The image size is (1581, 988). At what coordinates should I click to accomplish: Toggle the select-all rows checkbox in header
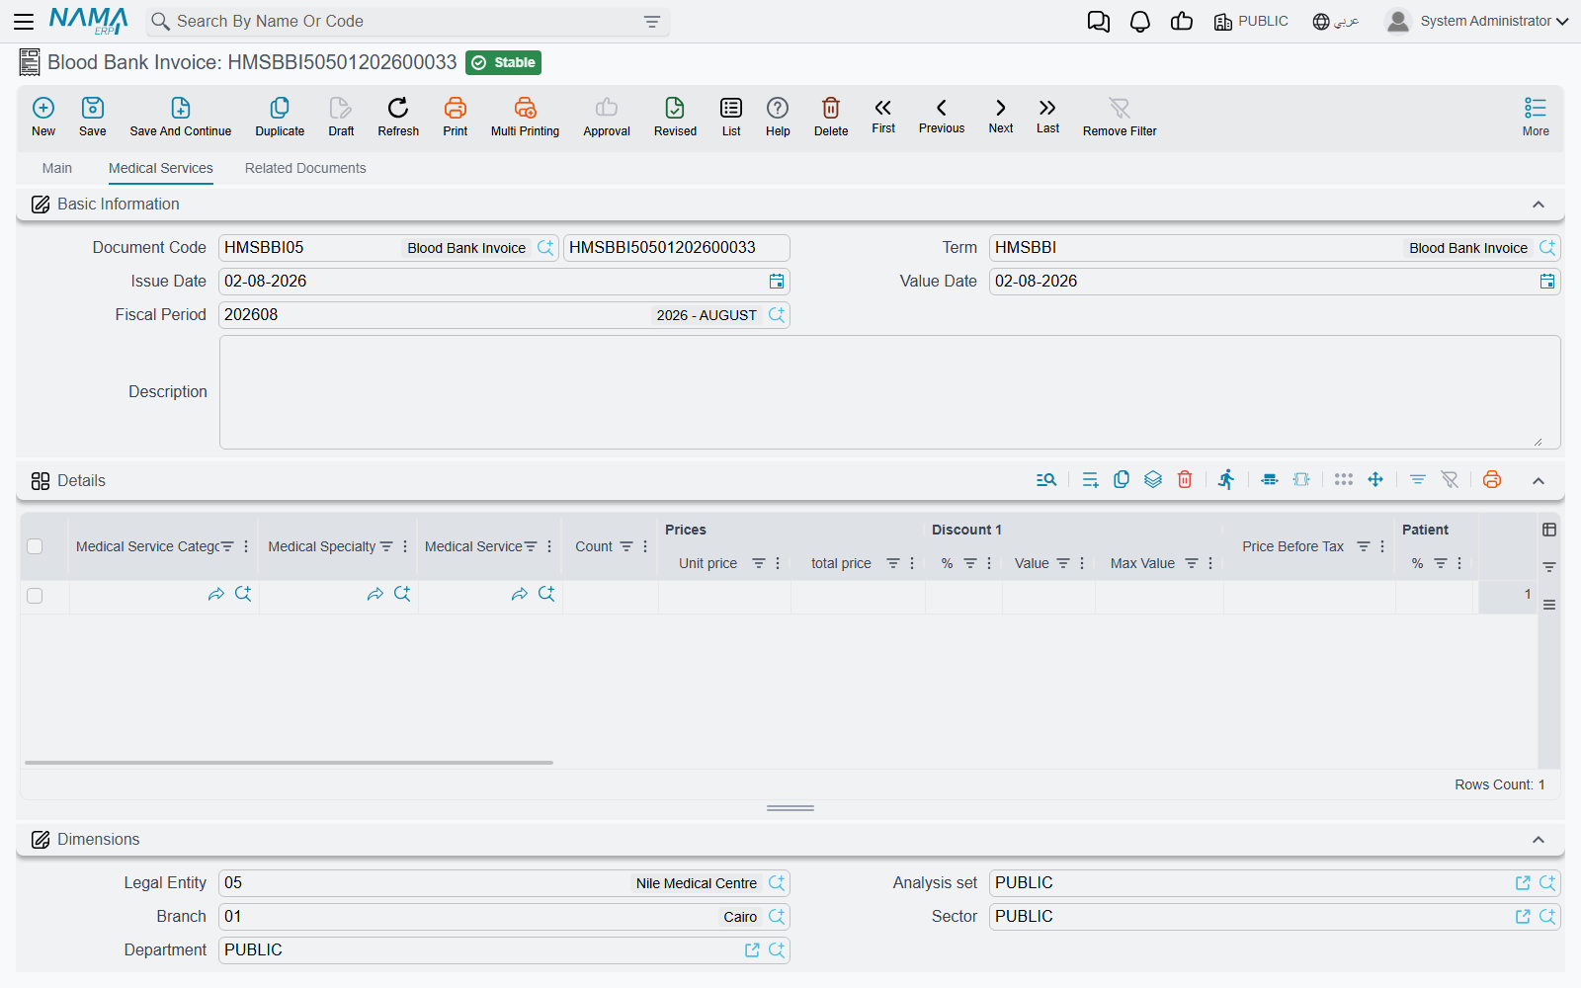tap(35, 546)
